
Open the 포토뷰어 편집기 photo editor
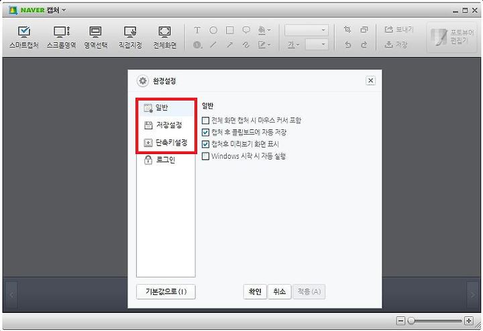click(452, 37)
